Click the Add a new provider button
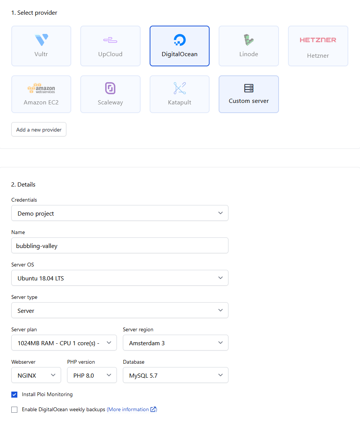 click(39, 130)
